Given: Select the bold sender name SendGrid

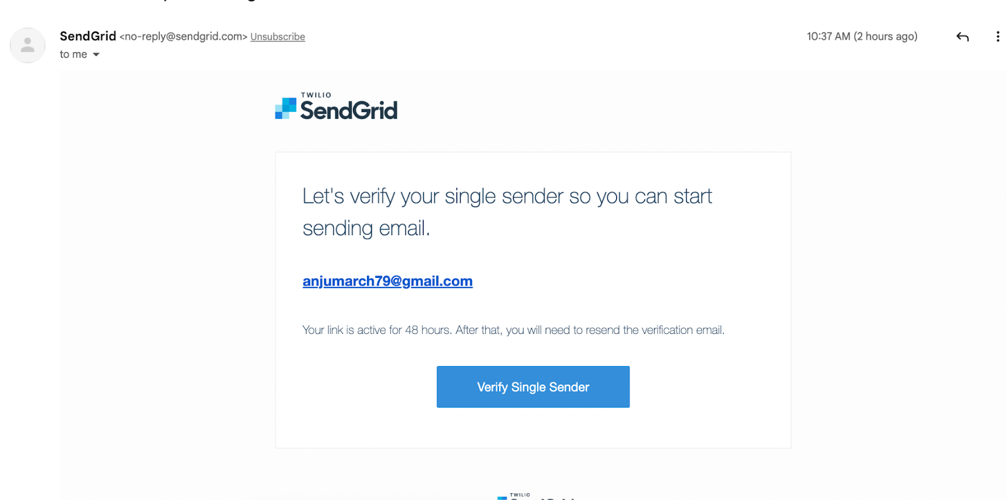Looking at the screenshot, I should tap(88, 36).
